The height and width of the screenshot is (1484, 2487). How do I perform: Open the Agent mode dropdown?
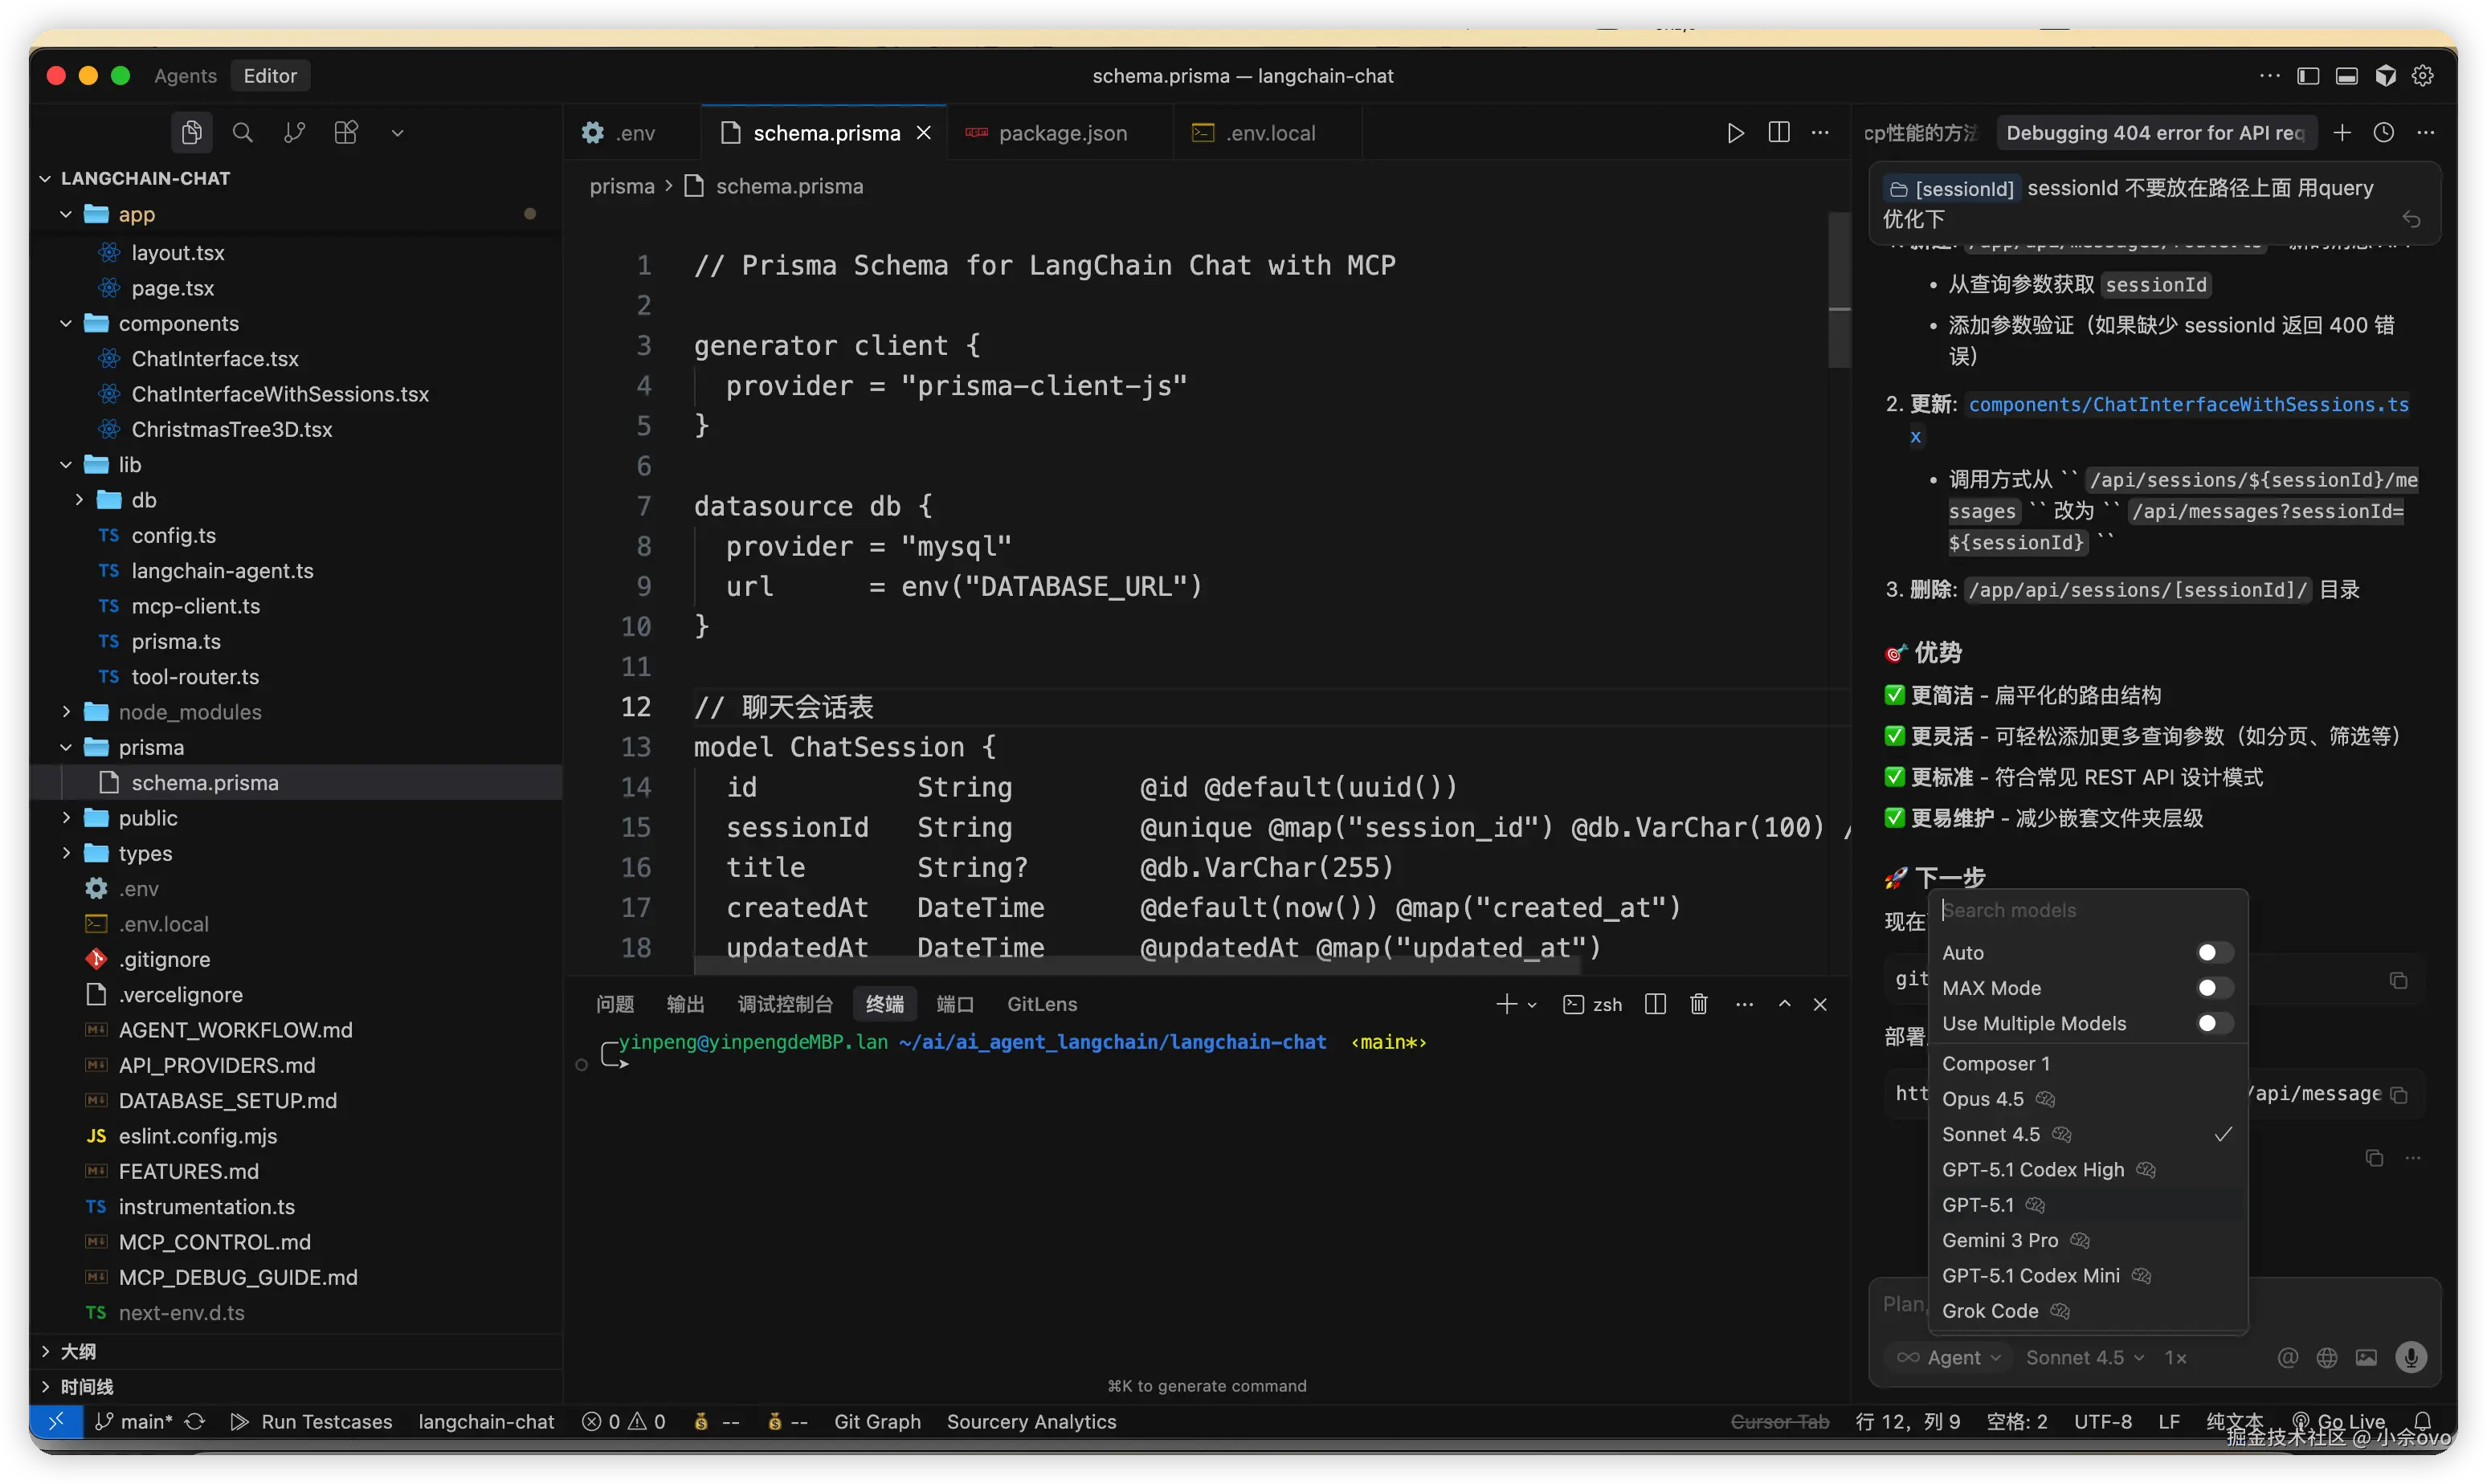tap(1951, 1357)
